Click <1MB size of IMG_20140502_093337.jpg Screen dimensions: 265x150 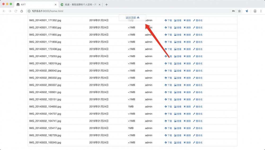131,85
